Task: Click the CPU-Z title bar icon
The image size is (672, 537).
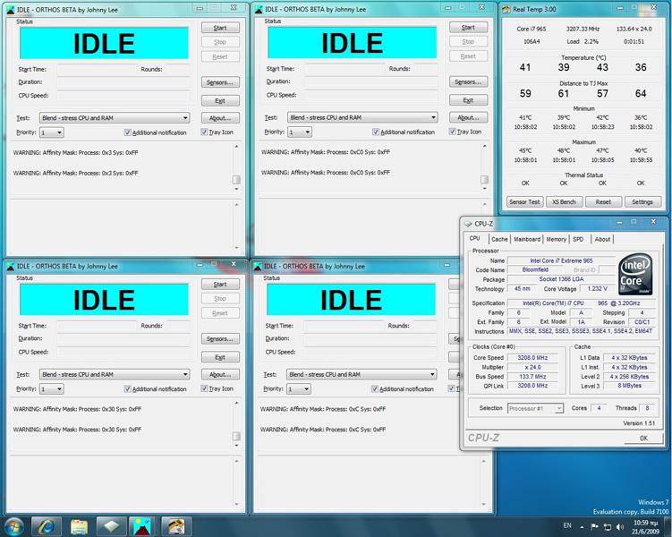Action: [x=468, y=224]
